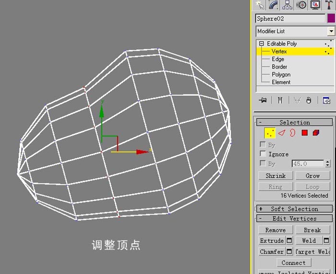Click the Ring button
Screen dimensions: 336x274
276,187
